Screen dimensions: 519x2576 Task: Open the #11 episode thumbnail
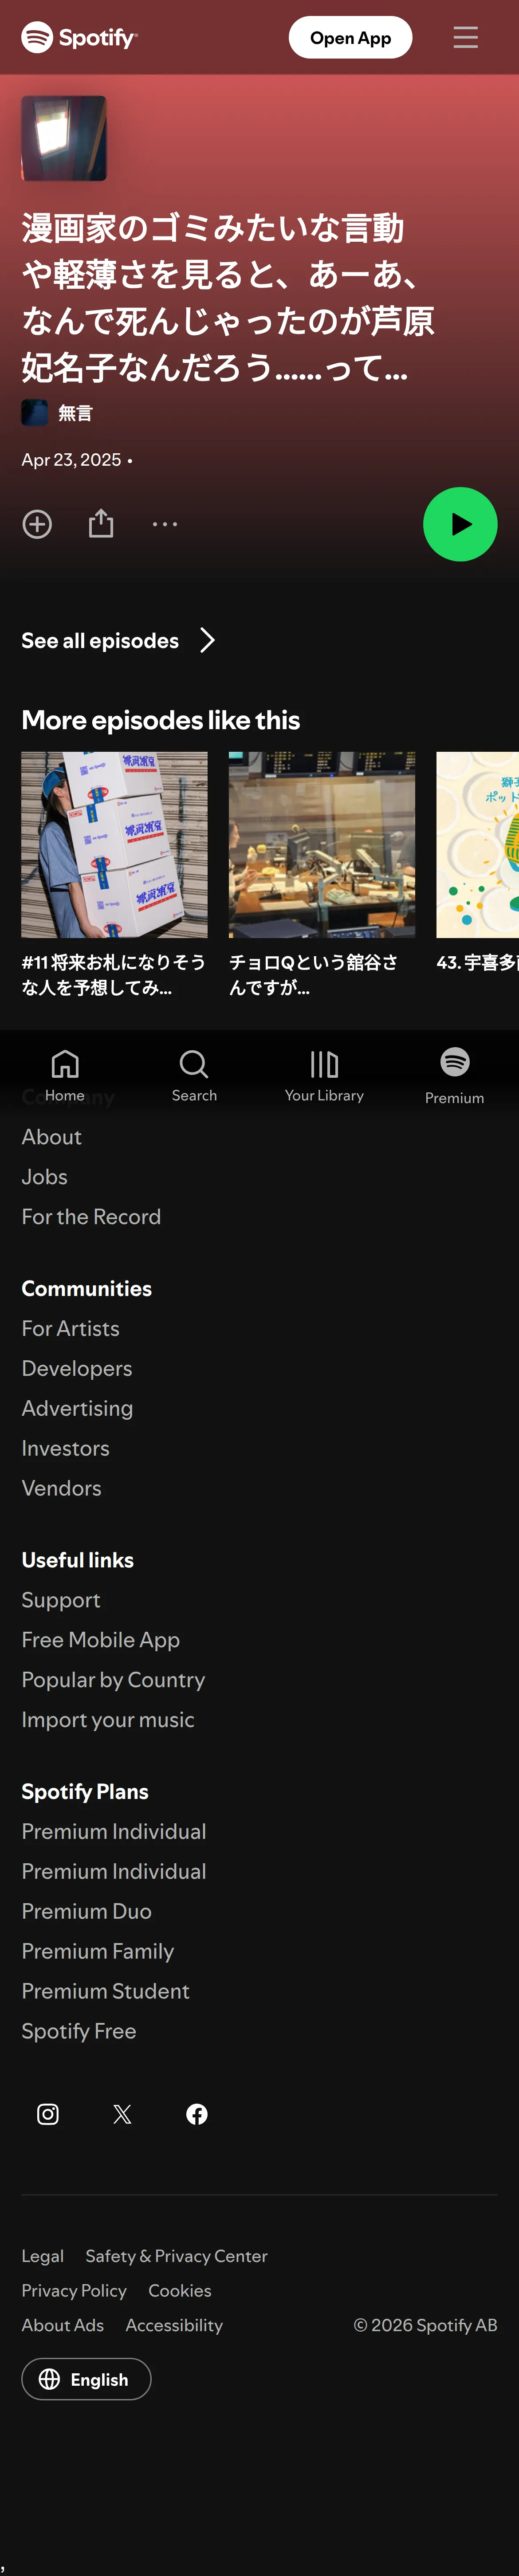[115, 845]
